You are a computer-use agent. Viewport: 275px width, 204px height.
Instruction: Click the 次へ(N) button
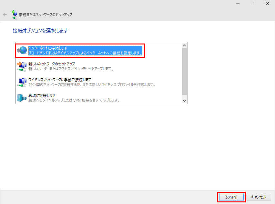(231, 197)
